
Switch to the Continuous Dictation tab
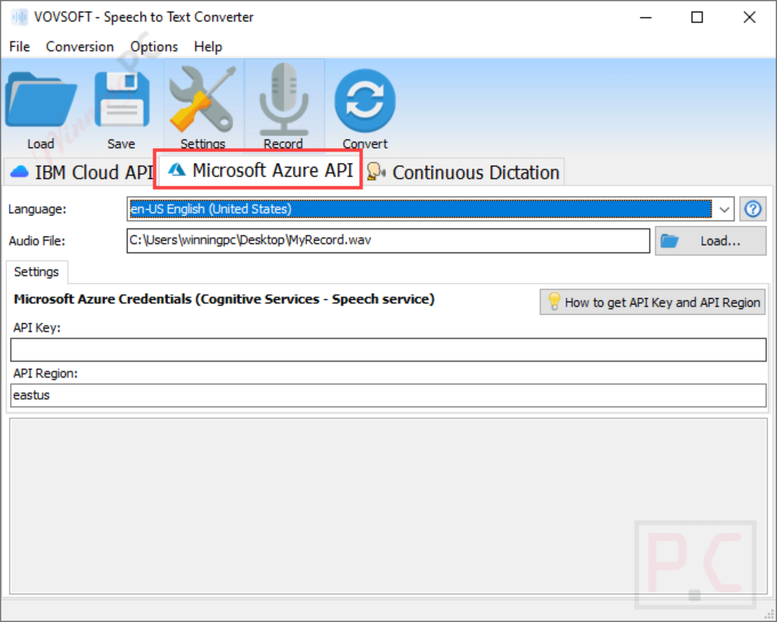click(463, 172)
